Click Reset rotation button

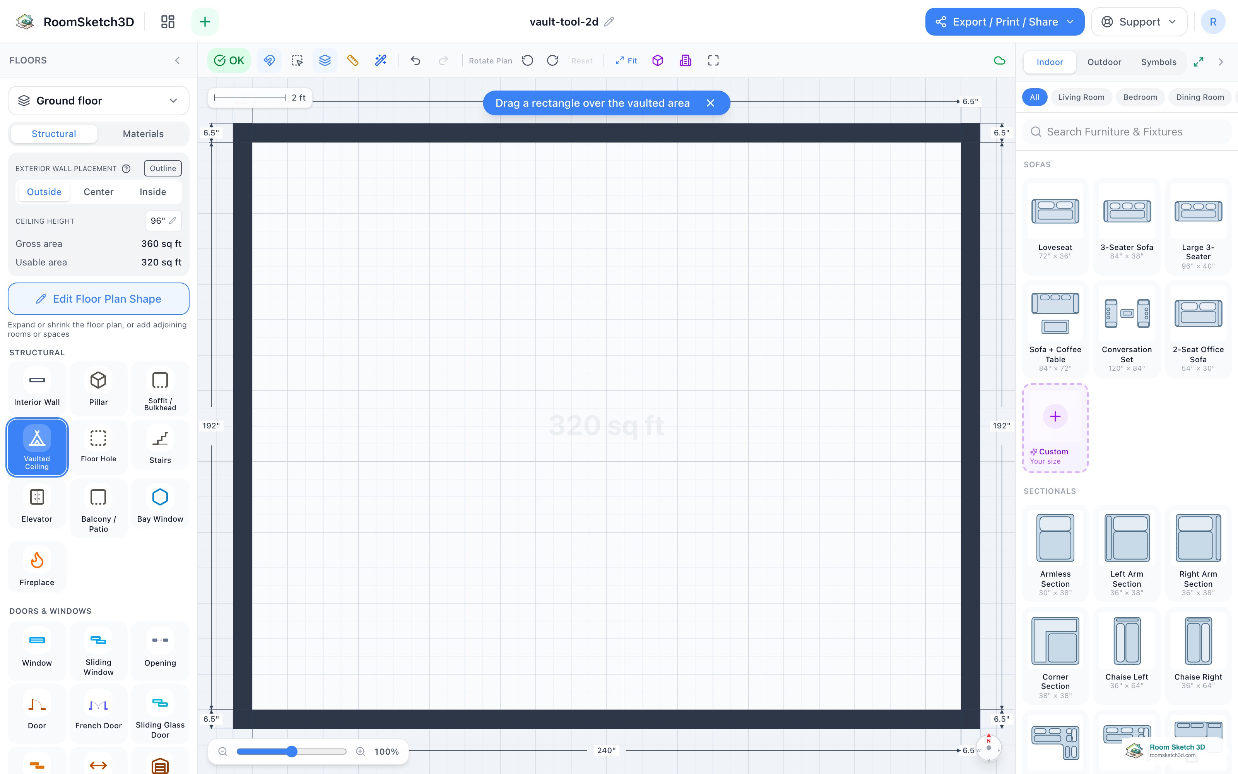click(581, 60)
